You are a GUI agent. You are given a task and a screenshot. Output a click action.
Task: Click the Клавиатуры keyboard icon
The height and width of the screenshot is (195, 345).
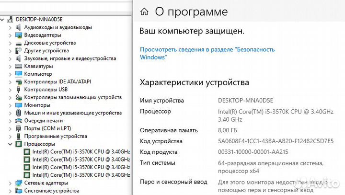point(19,66)
